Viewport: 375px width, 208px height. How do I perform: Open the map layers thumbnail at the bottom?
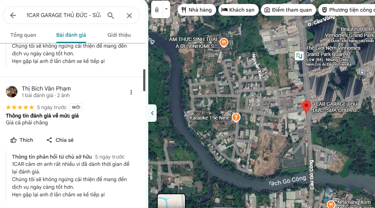click(171, 201)
